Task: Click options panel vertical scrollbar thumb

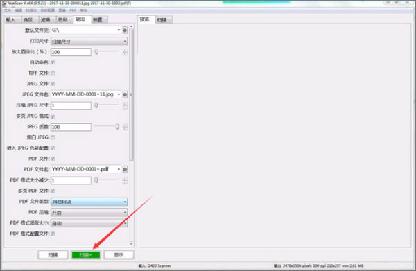Action: [131, 94]
